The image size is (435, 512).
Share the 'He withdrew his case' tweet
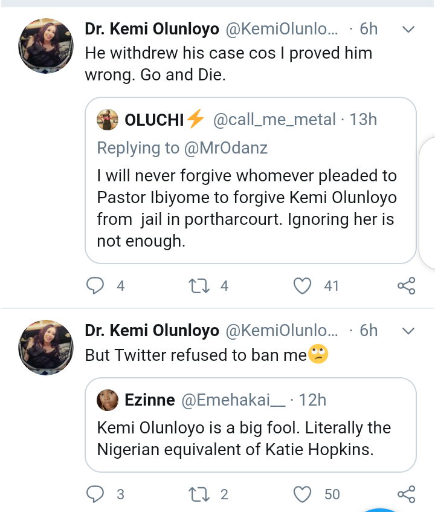coord(406,285)
